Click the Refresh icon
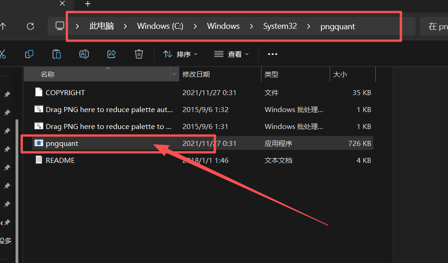Viewport: 448px width, 263px height. tap(30, 27)
